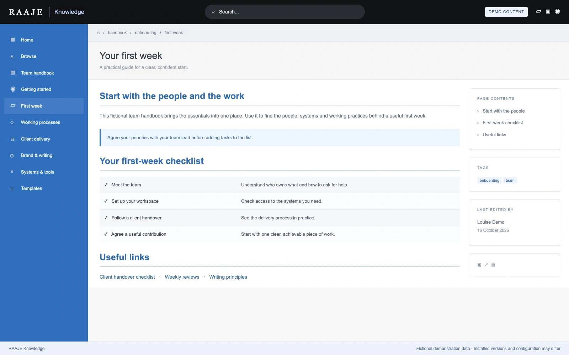Viewport: 569px width, 355px height.
Task: Click the Client delivery sidebar icon
Action: [x=12, y=139]
